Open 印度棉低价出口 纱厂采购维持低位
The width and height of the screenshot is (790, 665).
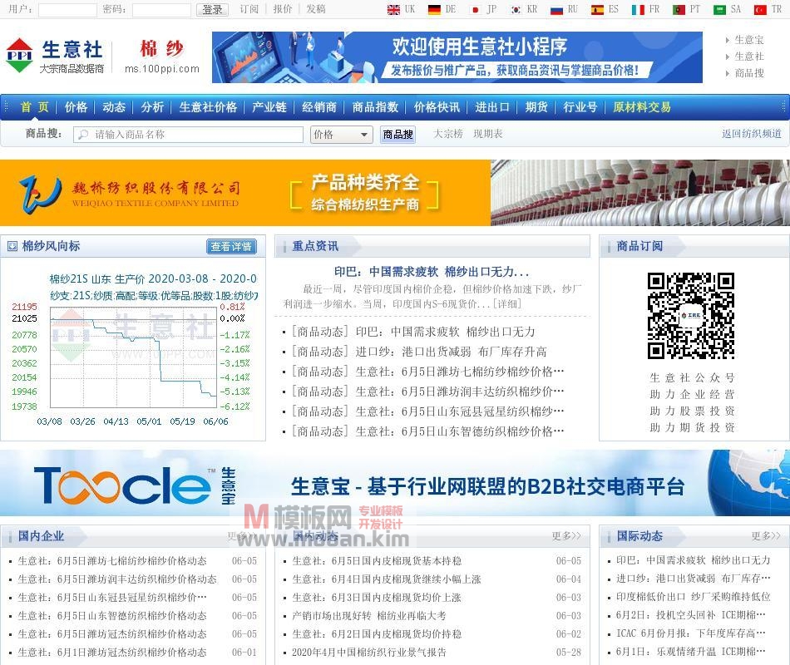[x=694, y=597]
